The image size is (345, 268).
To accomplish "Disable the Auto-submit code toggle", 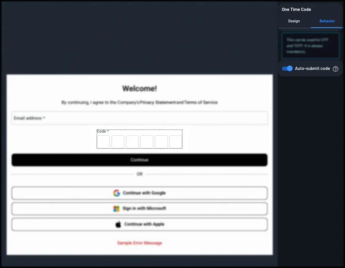I will (x=287, y=69).
